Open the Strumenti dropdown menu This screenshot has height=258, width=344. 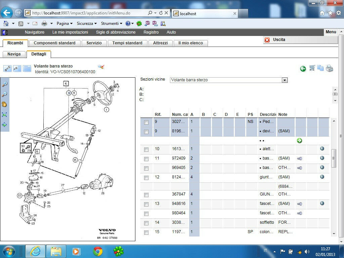[x=112, y=24]
